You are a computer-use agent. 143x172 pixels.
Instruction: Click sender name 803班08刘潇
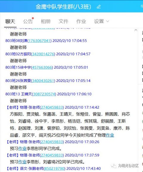(x=16, y=41)
